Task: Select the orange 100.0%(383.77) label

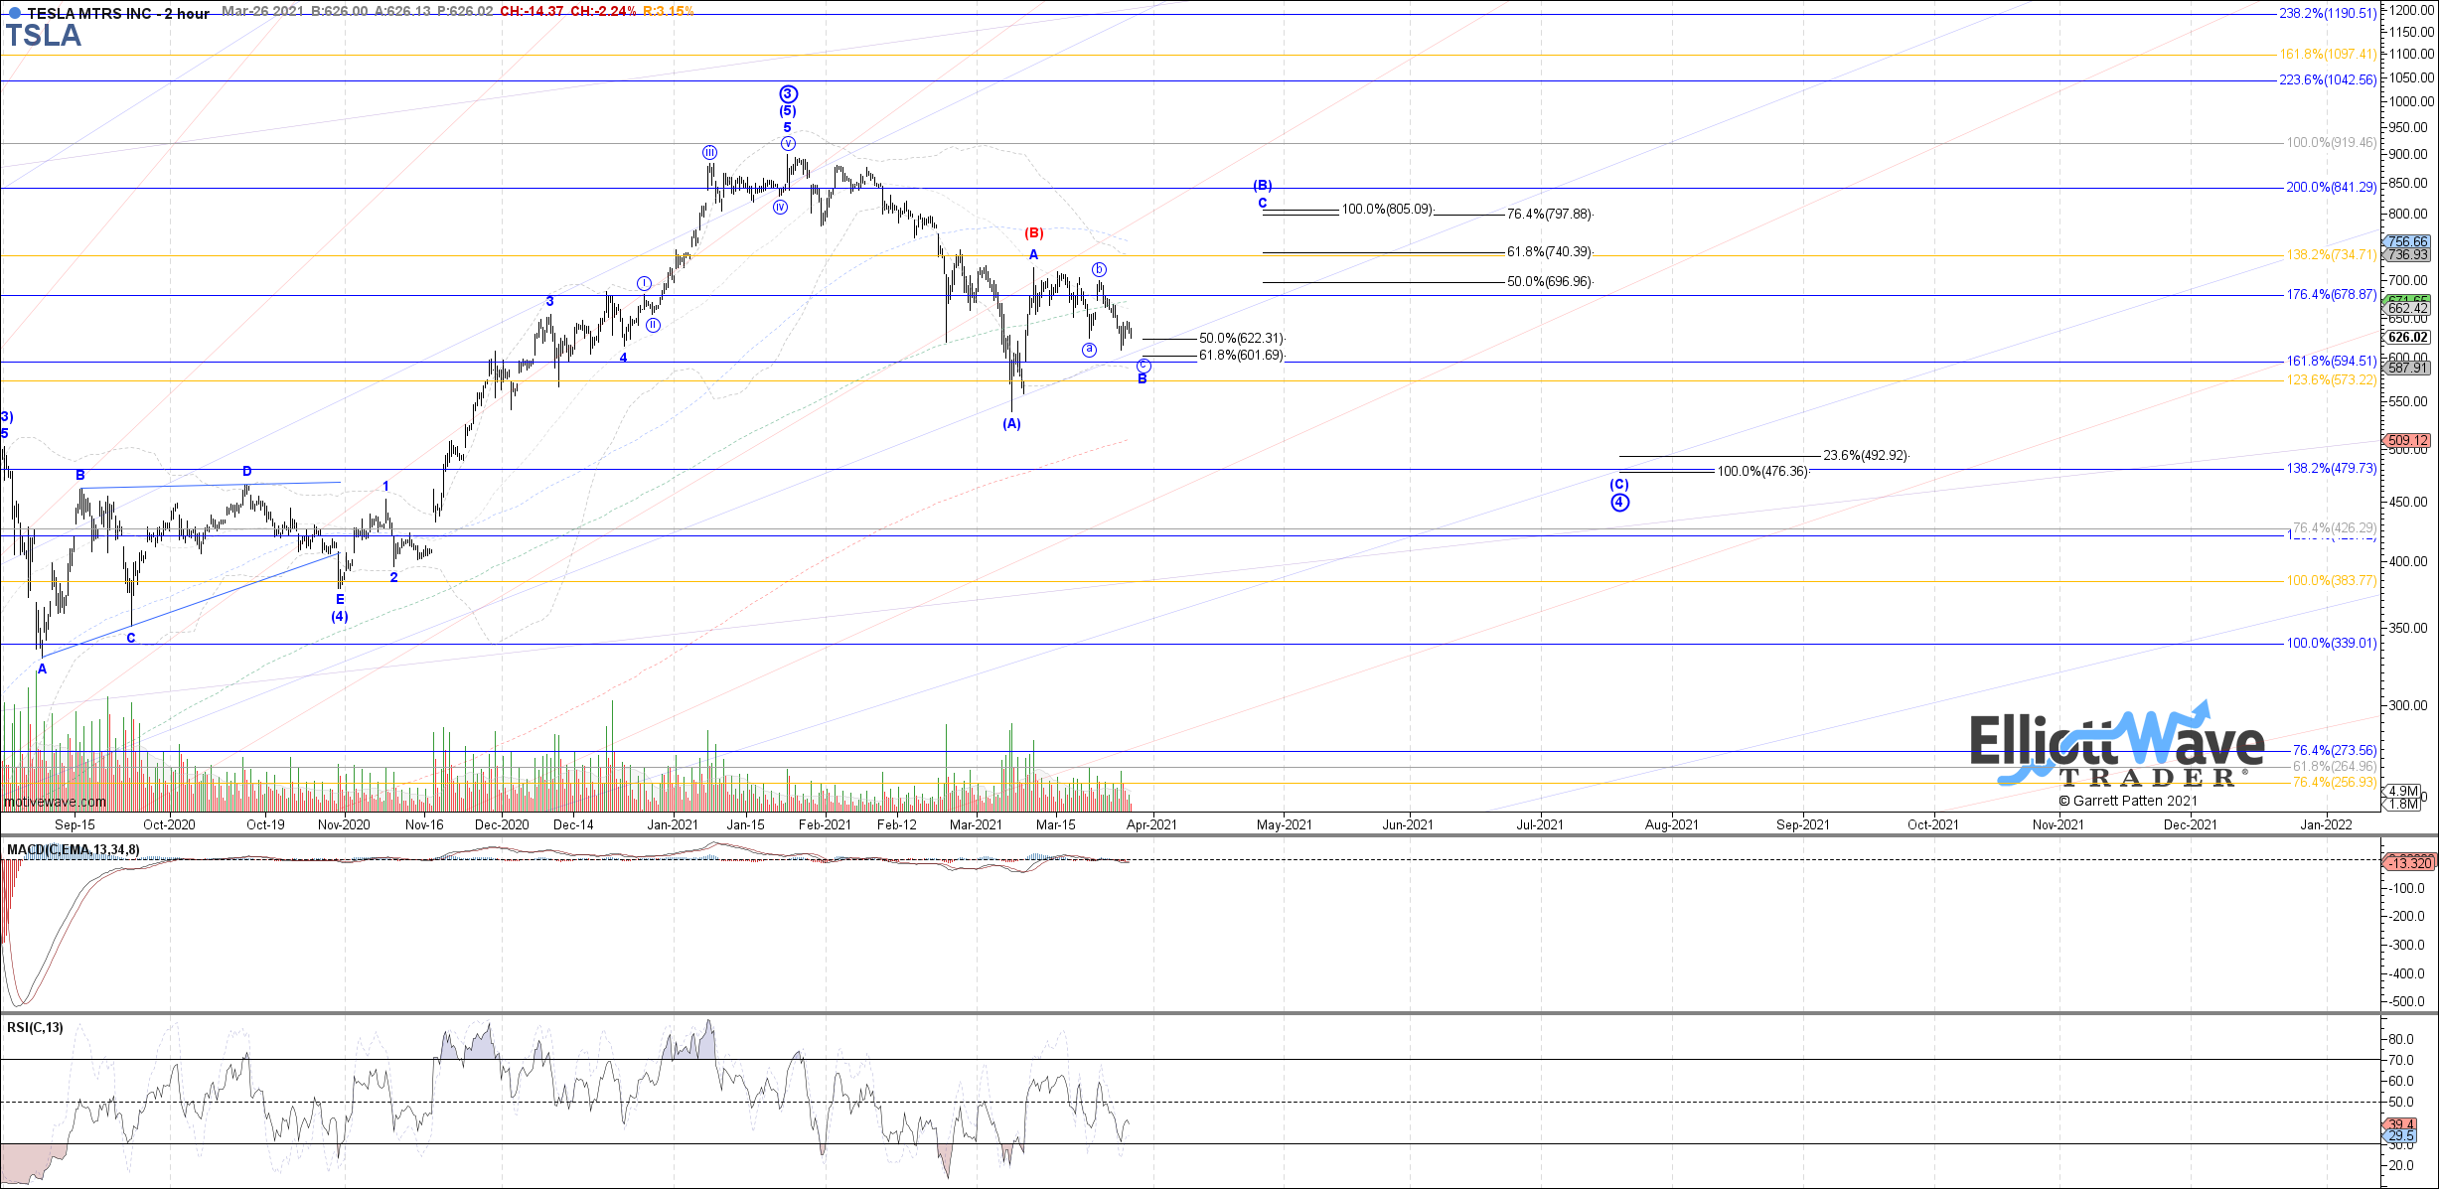Action: [2332, 581]
